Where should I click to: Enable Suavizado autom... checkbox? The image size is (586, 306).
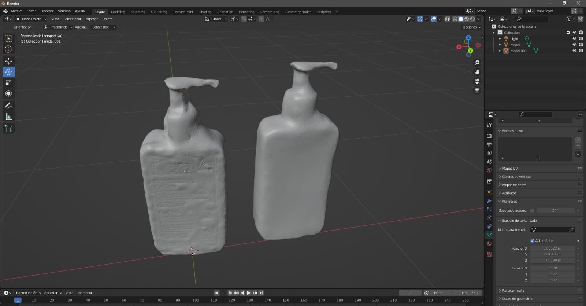tap(532, 210)
